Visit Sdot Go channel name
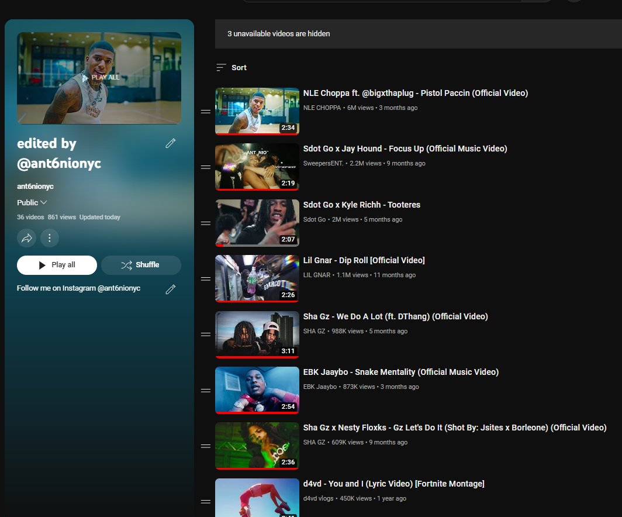Viewport: 622px width, 517px height. [x=314, y=219]
